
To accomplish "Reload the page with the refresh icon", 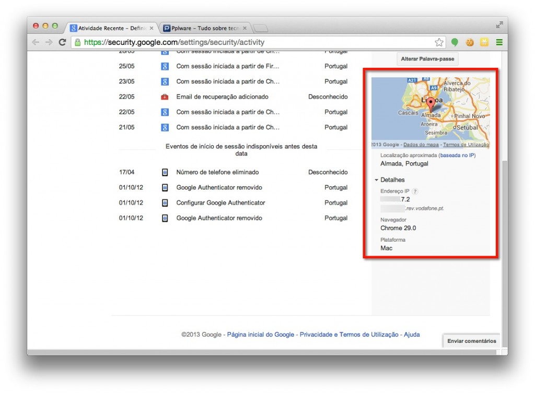I will 62,42.
